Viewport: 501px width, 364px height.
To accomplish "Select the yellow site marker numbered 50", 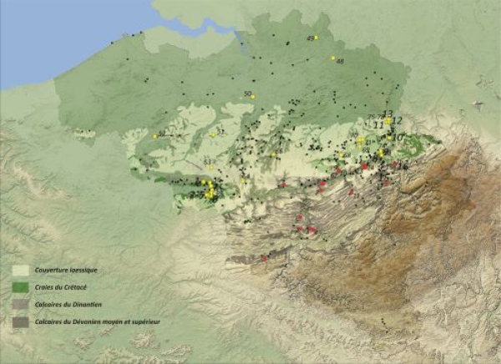I will (x=253, y=97).
